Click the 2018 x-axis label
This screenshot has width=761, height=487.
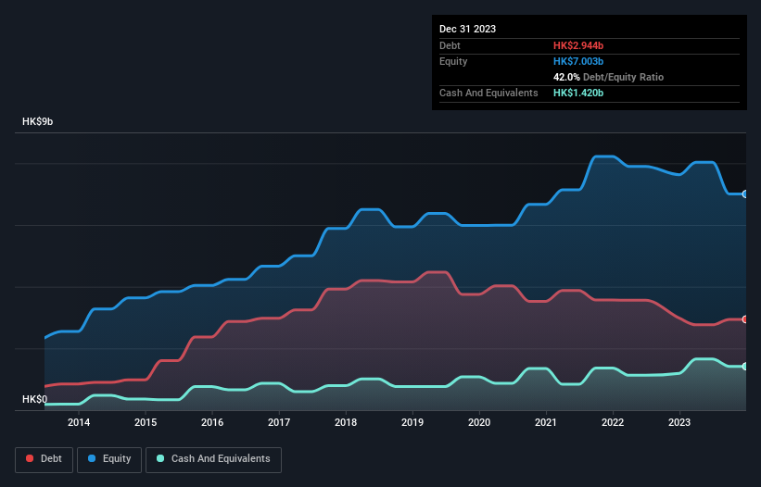(x=346, y=422)
